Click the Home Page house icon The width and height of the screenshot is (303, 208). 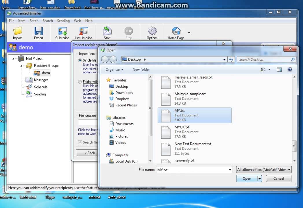pos(176,31)
